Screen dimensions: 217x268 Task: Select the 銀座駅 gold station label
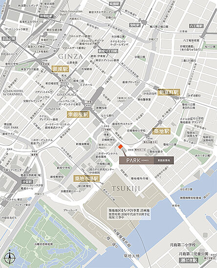pos(60,69)
